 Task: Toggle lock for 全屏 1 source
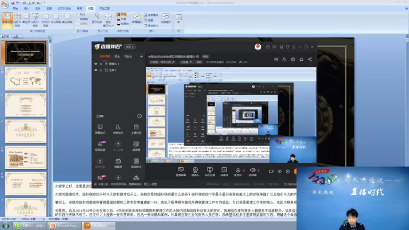(x=101, y=70)
